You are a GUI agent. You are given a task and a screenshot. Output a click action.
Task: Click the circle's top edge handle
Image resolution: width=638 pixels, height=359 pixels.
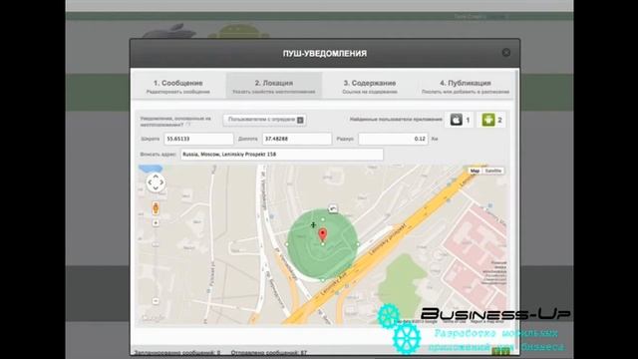pos(323,219)
